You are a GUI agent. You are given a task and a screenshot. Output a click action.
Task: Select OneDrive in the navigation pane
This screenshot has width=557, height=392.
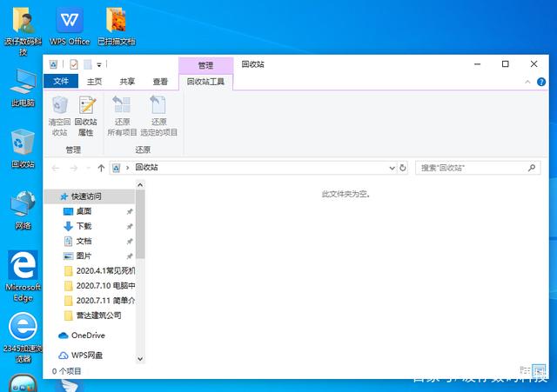coord(82,336)
